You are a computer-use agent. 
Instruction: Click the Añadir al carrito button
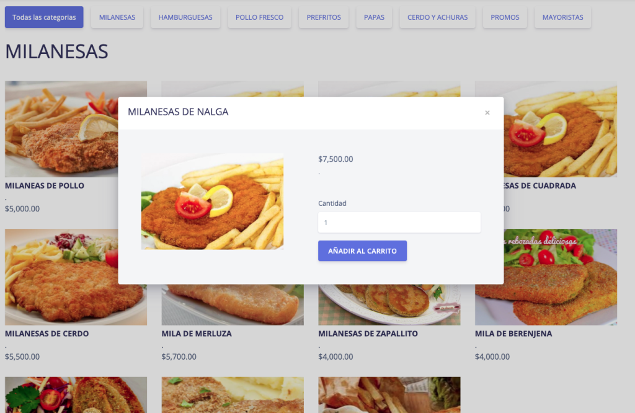click(362, 251)
